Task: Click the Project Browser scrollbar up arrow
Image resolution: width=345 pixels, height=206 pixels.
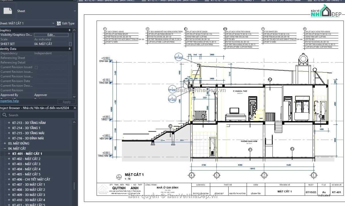Action: coord(74,123)
